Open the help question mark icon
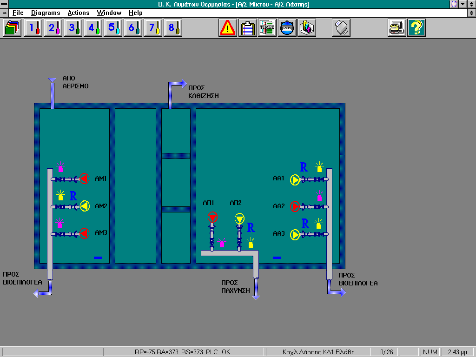 pos(416,28)
